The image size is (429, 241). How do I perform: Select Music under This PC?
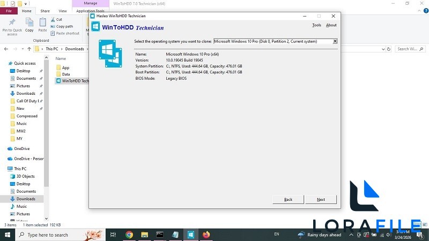(x=21, y=207)
